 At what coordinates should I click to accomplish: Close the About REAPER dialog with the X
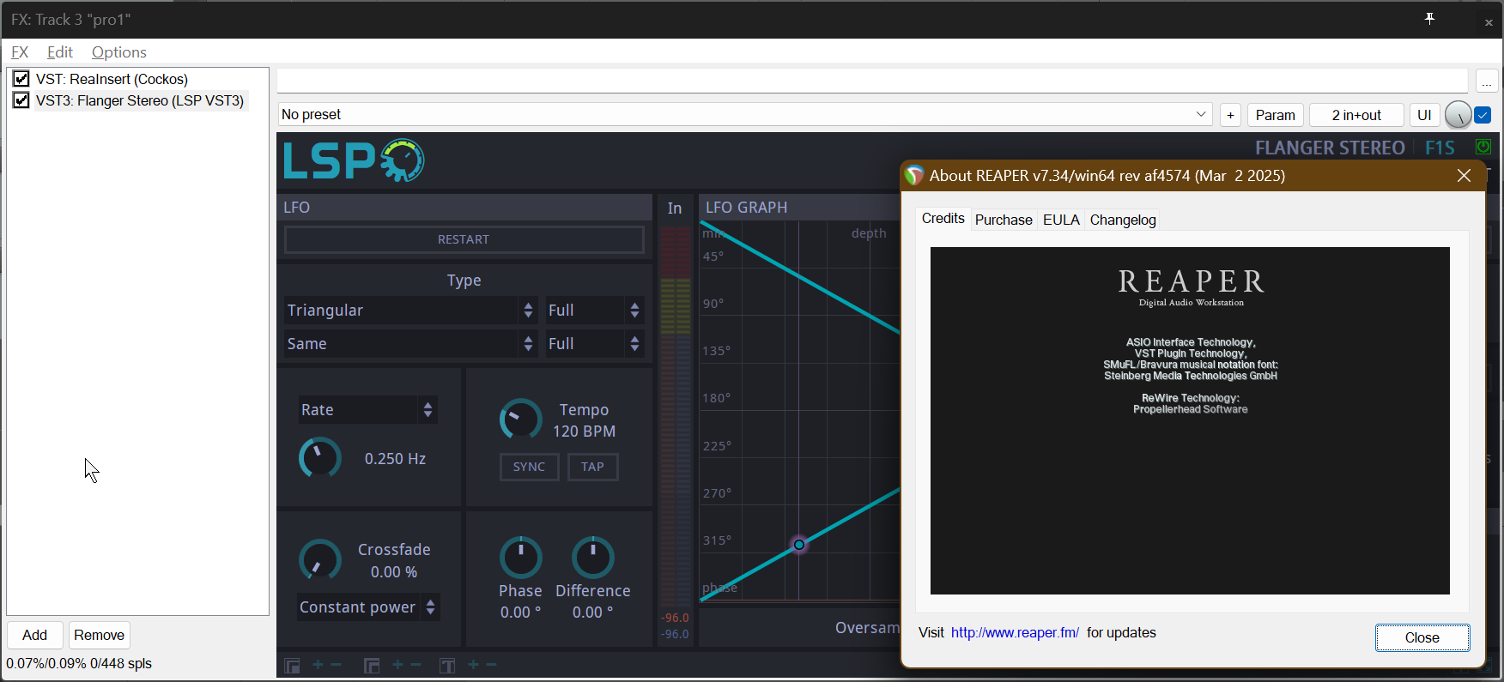1465,175
